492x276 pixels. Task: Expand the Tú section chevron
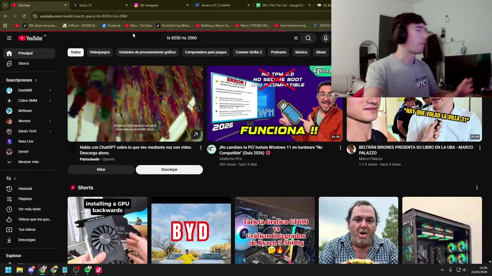[15, 179]
